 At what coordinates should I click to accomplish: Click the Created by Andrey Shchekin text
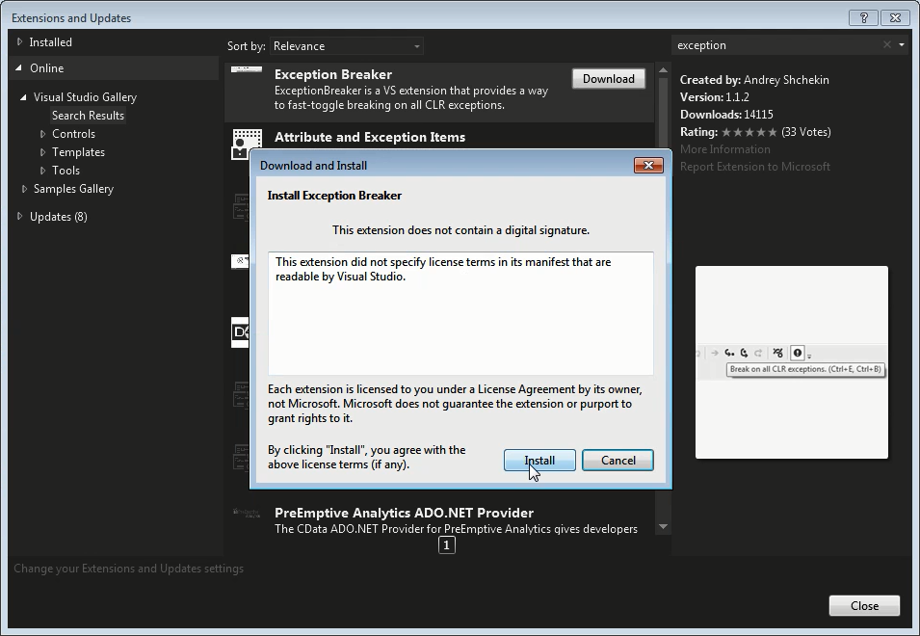(x=754, y=80)
